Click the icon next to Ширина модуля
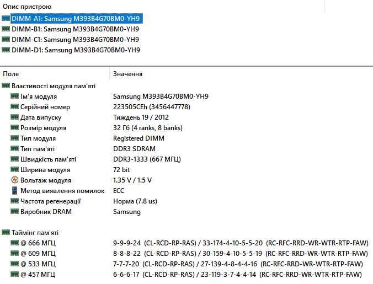 tap(14, 169)
